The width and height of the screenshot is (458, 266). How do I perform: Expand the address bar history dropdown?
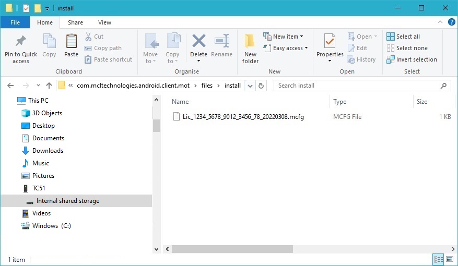[250, 86]
